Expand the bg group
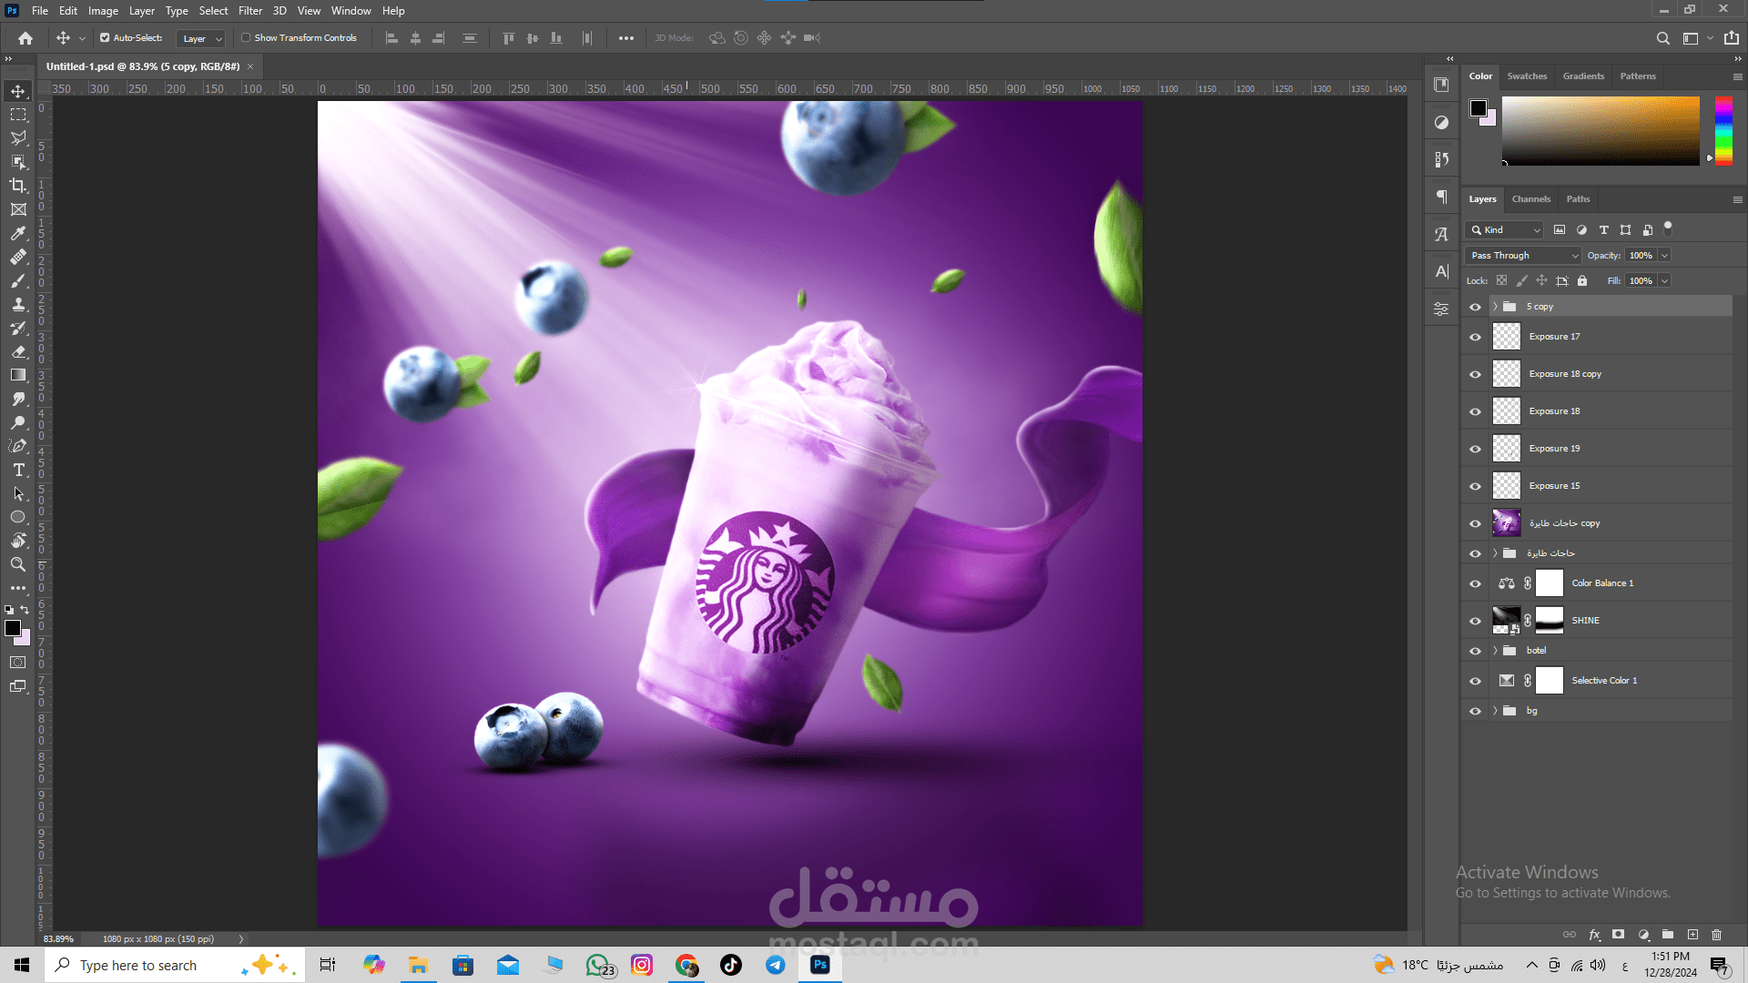 click(1495, 711)
